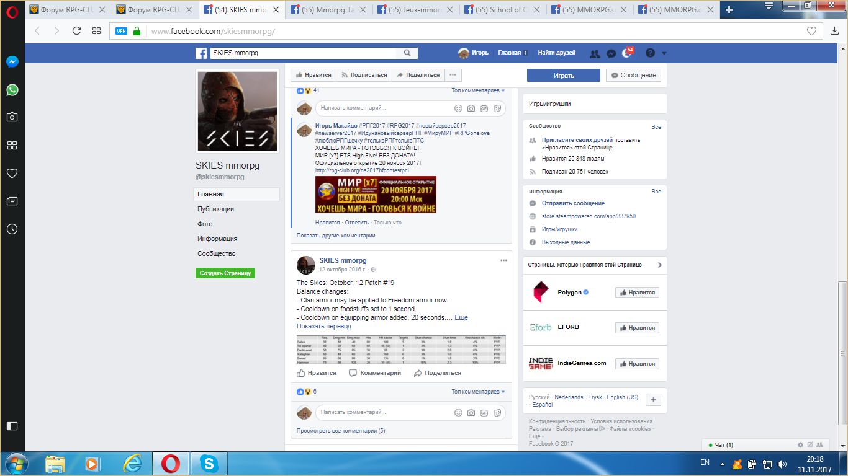This screenshot has width=848, height=476.
Task: Go back with the browser back arrow
Action: coord(37,31)
